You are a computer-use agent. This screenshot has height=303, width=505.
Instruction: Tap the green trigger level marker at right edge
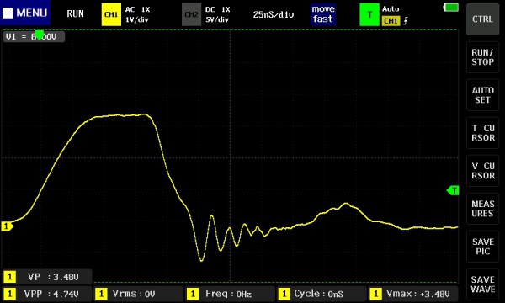[453, 190]
